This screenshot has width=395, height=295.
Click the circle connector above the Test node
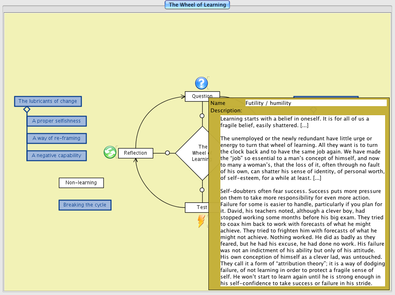[202, 190]
